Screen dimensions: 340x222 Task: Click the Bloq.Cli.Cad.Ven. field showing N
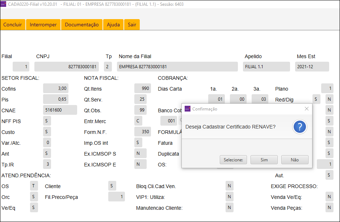[x=230, y=186]
